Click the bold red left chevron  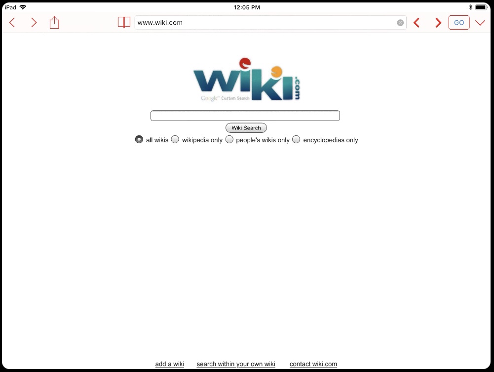pyautogui.click(x=417, y=23)
